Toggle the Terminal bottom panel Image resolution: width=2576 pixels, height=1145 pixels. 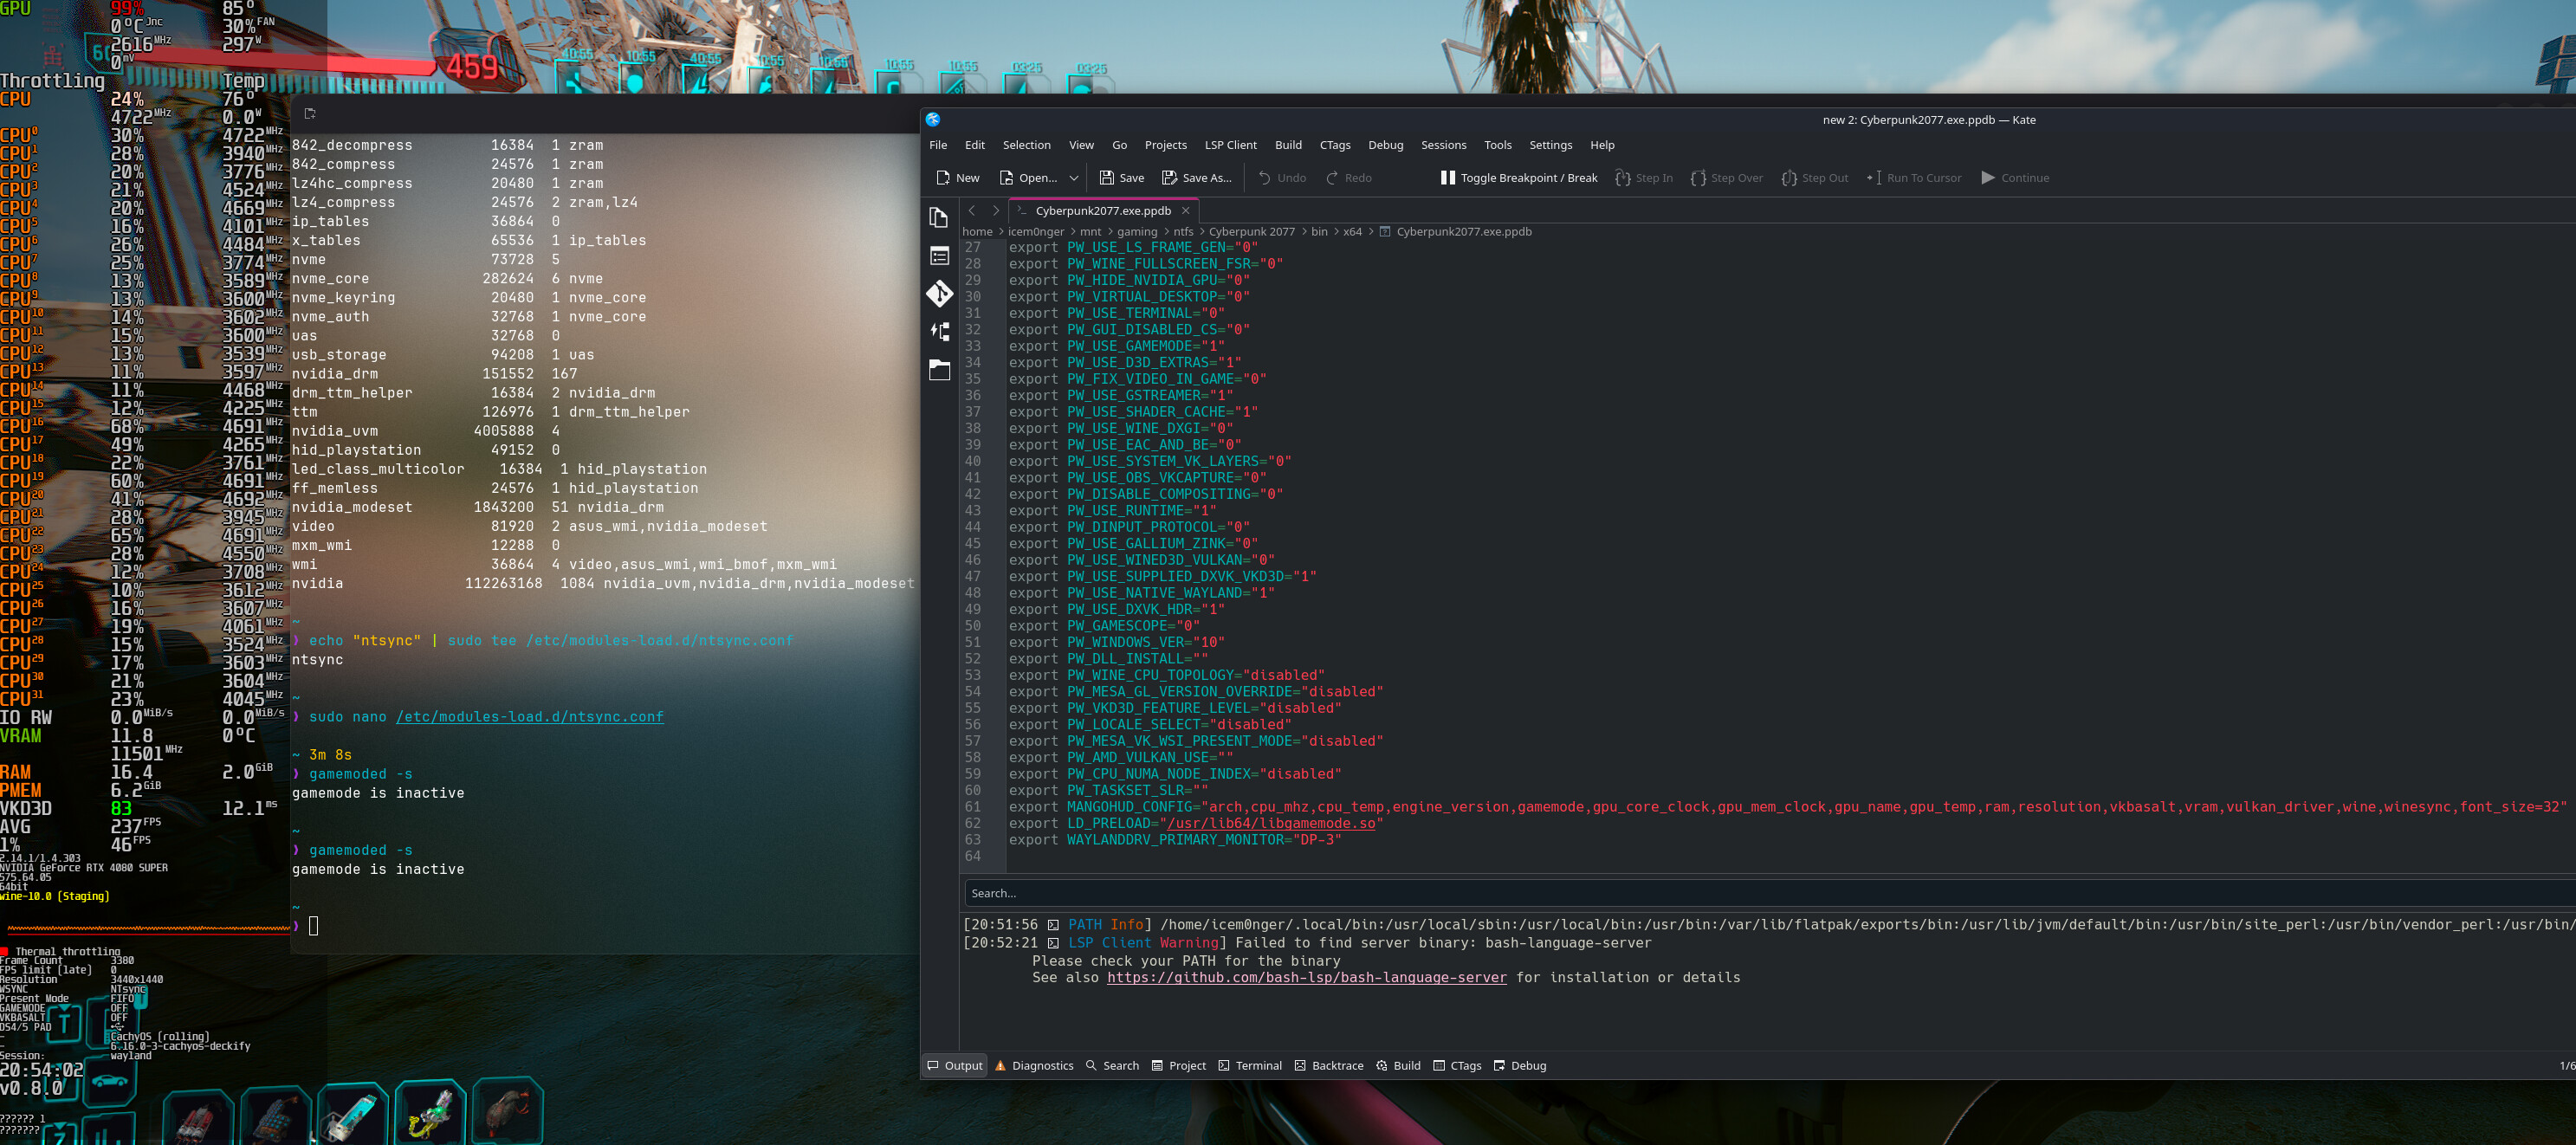(1249, 1065)
